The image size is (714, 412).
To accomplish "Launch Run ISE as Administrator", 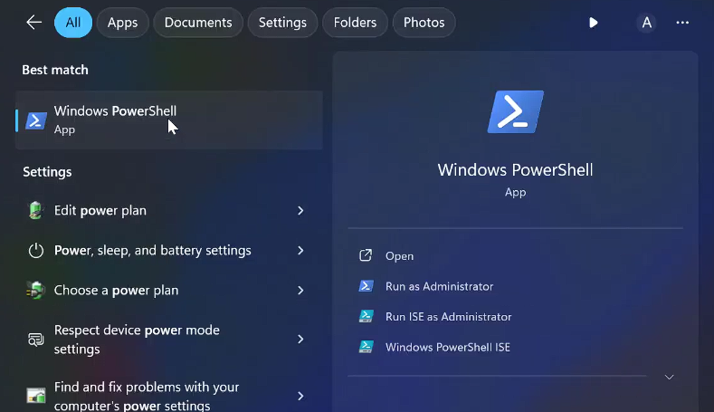I will coord(448,317).
